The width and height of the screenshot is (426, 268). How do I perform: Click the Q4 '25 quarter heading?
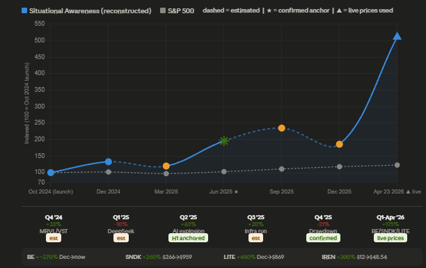[323, 217]
